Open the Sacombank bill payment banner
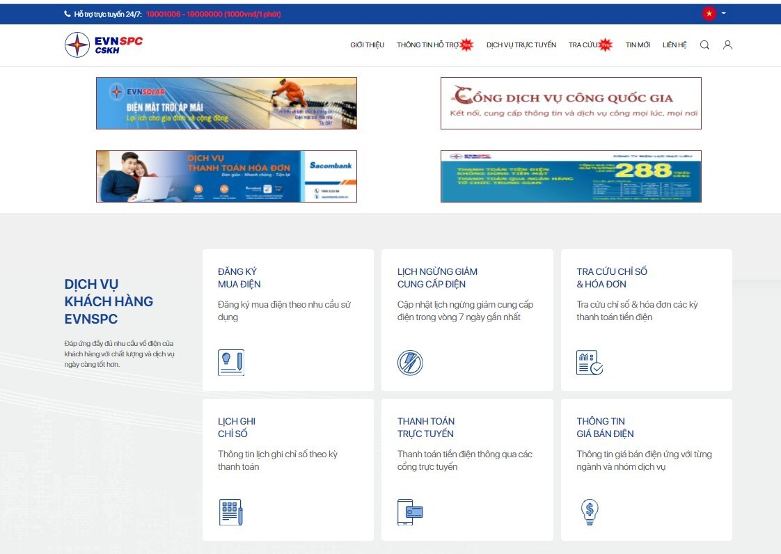 (226, 176)
